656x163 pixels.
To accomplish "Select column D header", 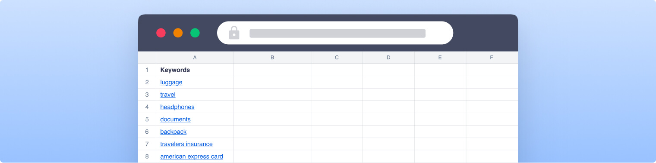I will [388, 58].
